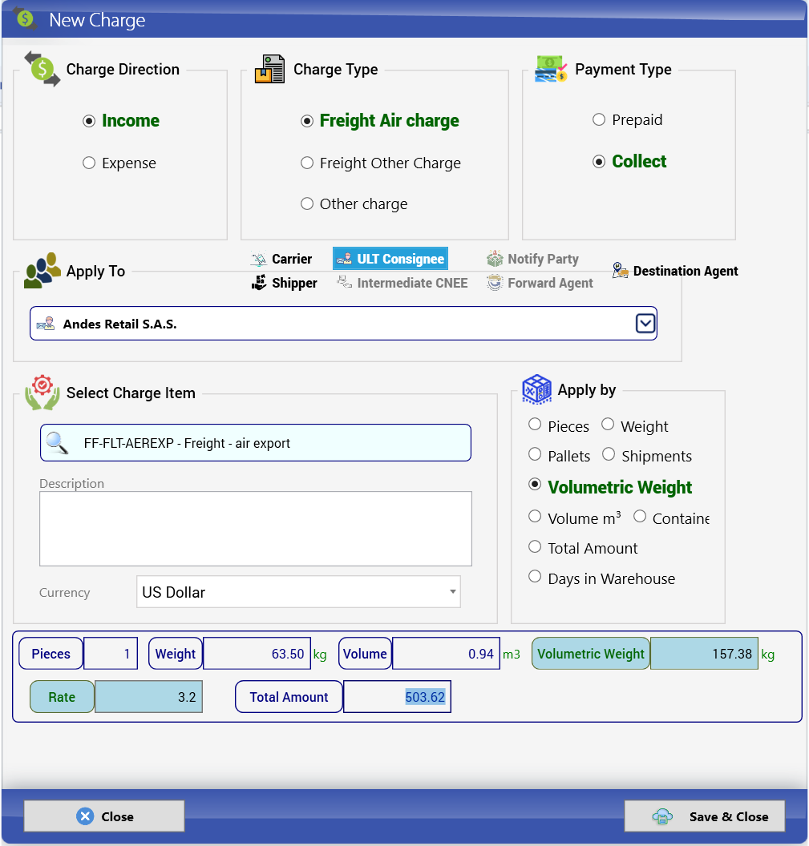Screen dimensions: 809x846
Task: Click the Apply To people group icon
Action: pyautogui.click(x=42, y=270)
